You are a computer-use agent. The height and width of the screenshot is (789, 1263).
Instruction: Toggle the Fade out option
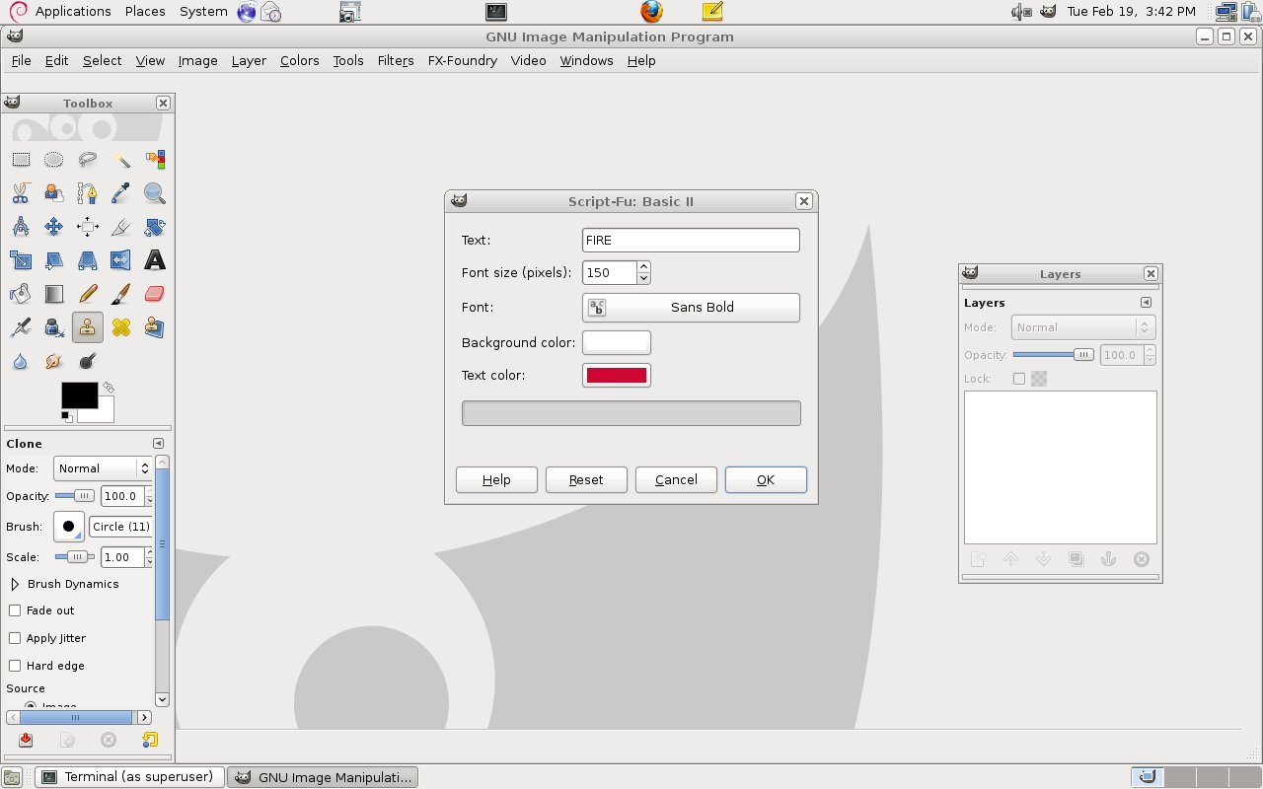15,610
